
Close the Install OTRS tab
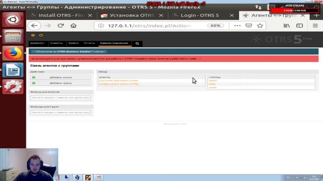click(x=90, y=16)
